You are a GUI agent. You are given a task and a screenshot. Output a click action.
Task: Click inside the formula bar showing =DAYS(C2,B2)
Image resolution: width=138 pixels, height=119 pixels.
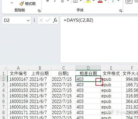[x=99, y=39]
